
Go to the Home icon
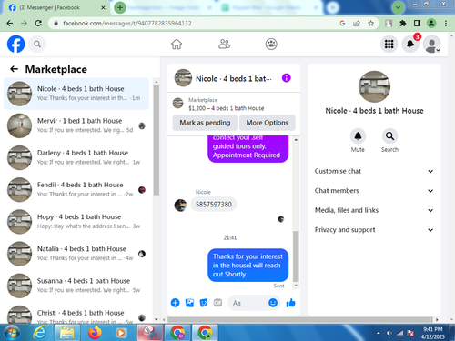pyautogui.click(x=177, y=45)
